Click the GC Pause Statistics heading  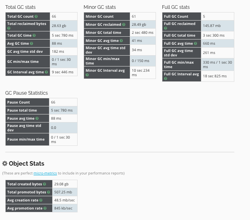click(27, 93)
